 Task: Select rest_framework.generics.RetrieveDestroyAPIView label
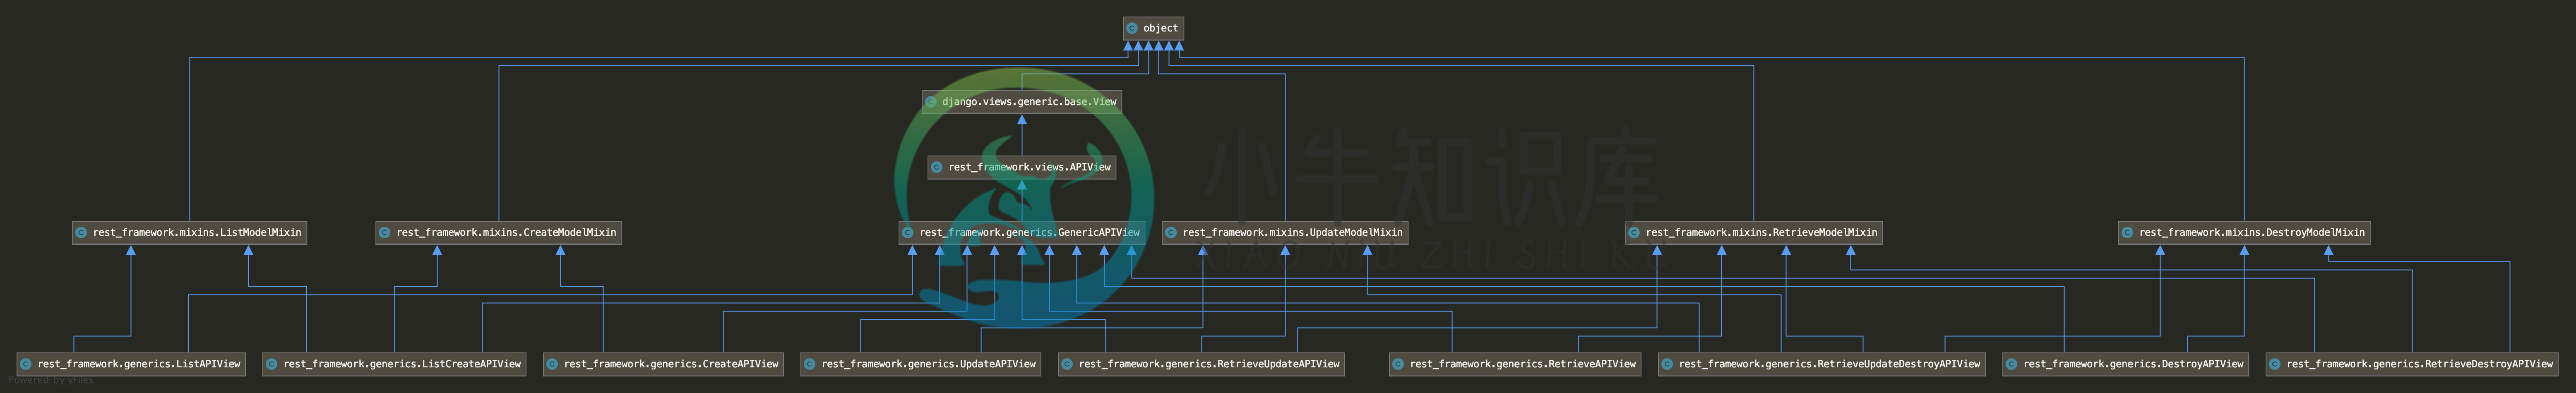[x=2419, y=365]
